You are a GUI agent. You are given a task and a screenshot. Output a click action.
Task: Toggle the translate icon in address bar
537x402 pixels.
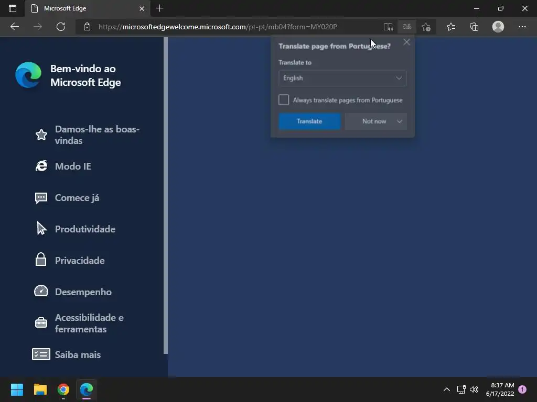coord(407,27)
